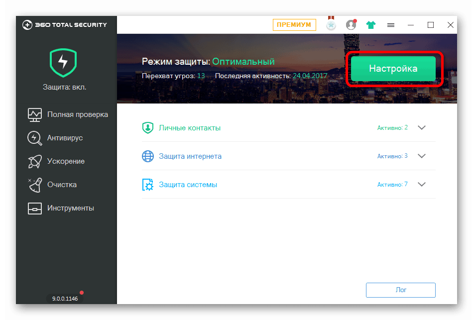This screenshot has height=320, width=473.
Task: Open the Speedup rocket icon
Action: 35,161
